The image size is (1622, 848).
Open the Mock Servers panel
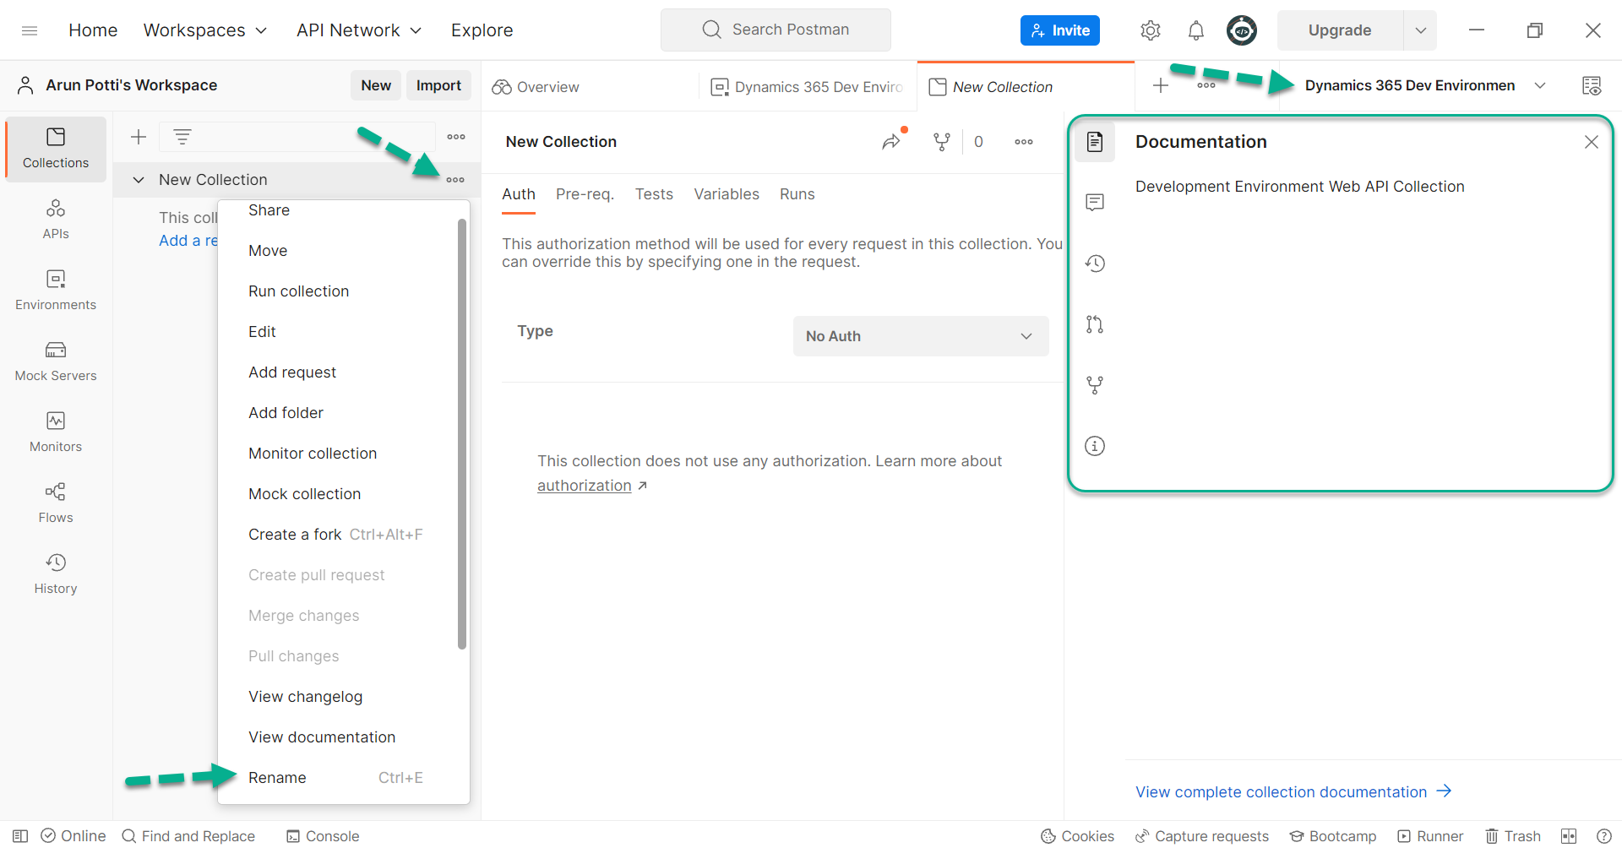(x=55, y=361)
